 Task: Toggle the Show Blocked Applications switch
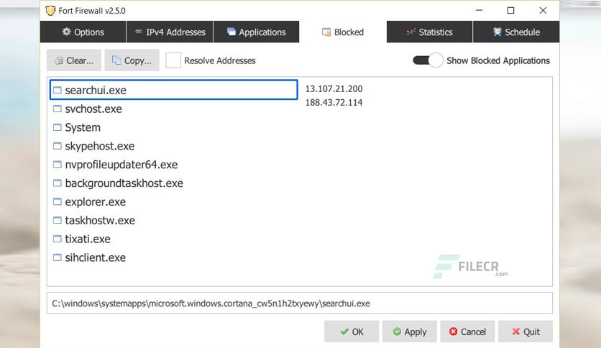(x=428, y=60)
